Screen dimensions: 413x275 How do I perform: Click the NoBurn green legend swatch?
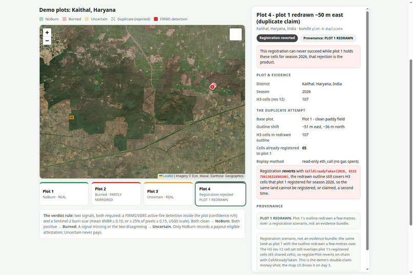[x=42, y=19]
